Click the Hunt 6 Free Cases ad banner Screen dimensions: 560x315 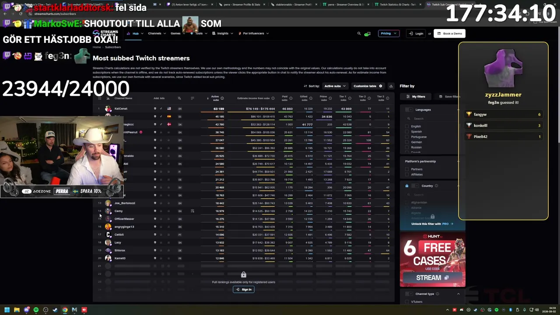coord(432,259)
